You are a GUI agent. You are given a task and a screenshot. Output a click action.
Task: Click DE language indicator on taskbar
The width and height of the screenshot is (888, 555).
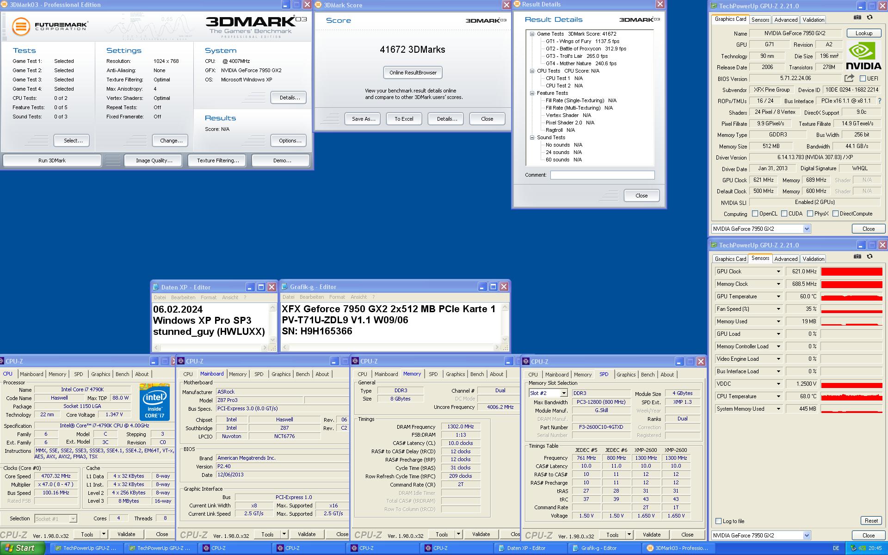point(836,548)
